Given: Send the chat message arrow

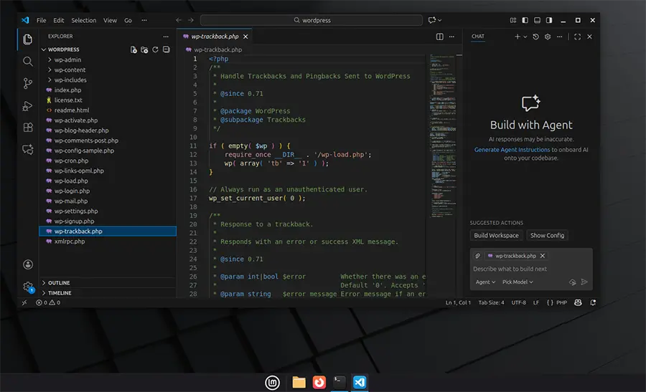Looking at the screenshot, I should pyautogui.click(x=584, y=282).
